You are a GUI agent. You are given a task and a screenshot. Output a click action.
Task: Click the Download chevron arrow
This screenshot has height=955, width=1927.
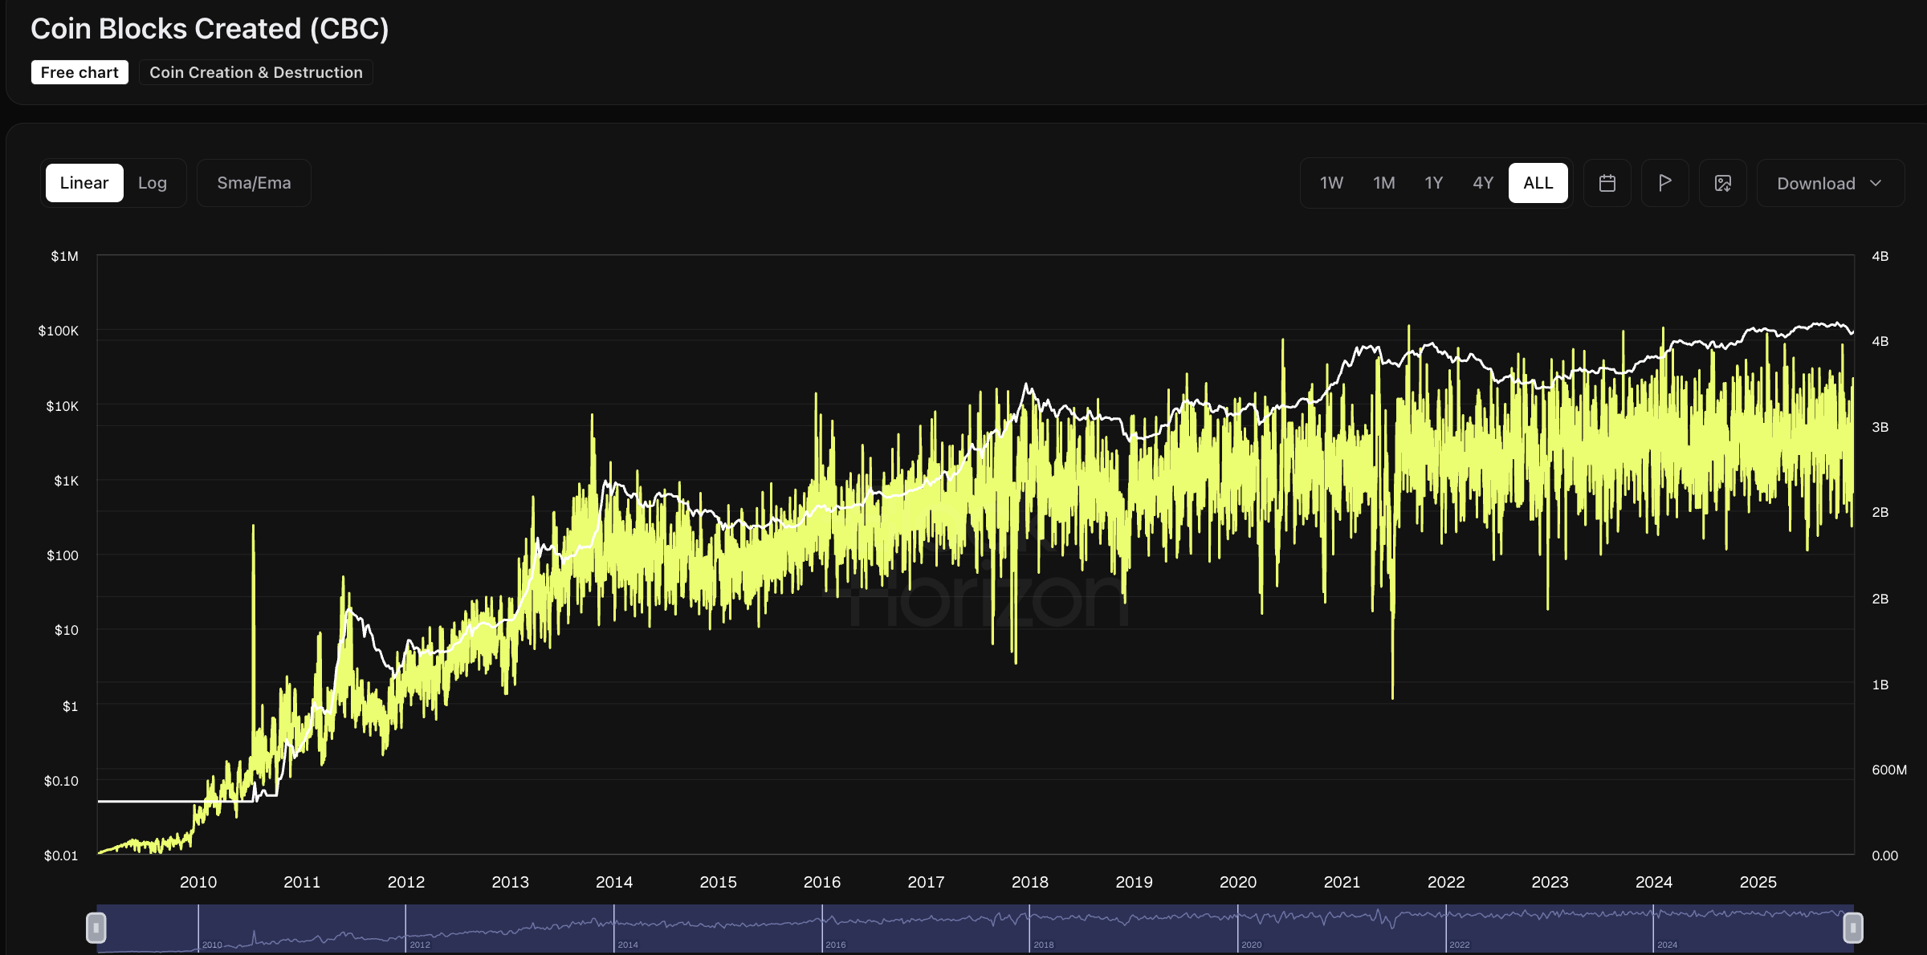pos(1876,183)
